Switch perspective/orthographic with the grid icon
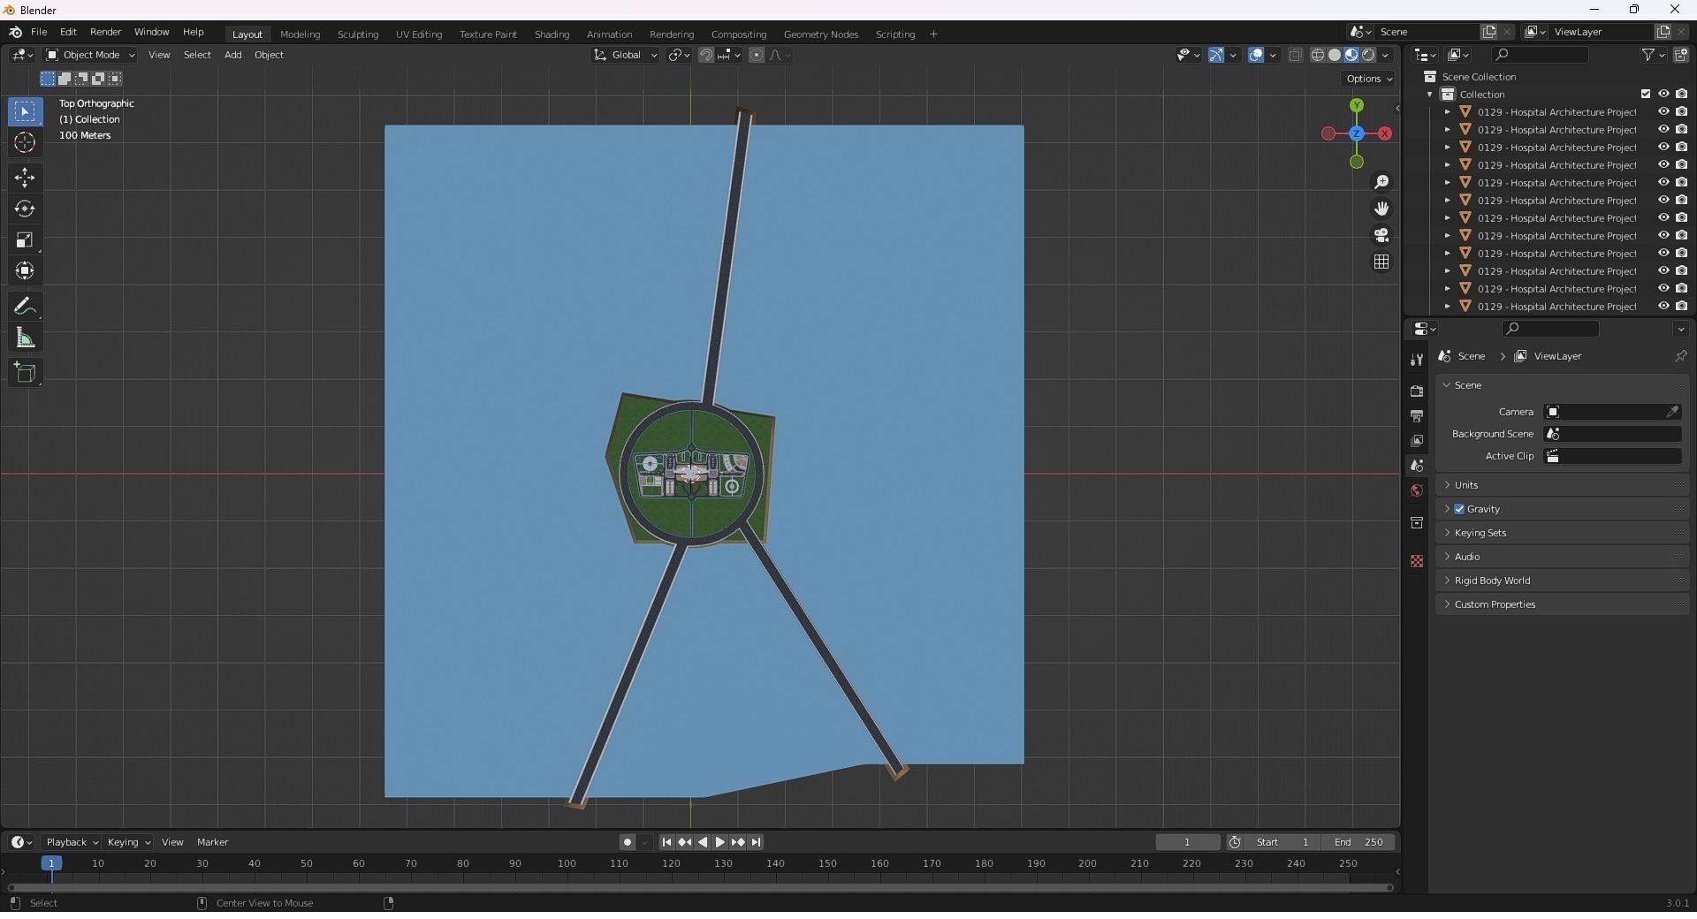This screenshot has width=1697, height=919. coord(1381,262)
